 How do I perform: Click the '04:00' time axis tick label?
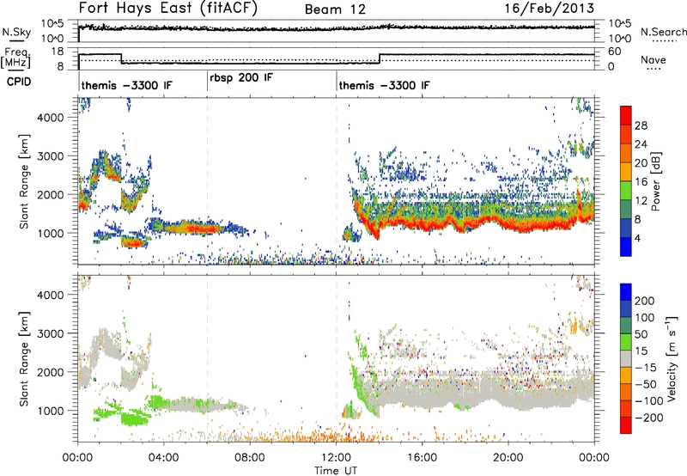(163, 458)
